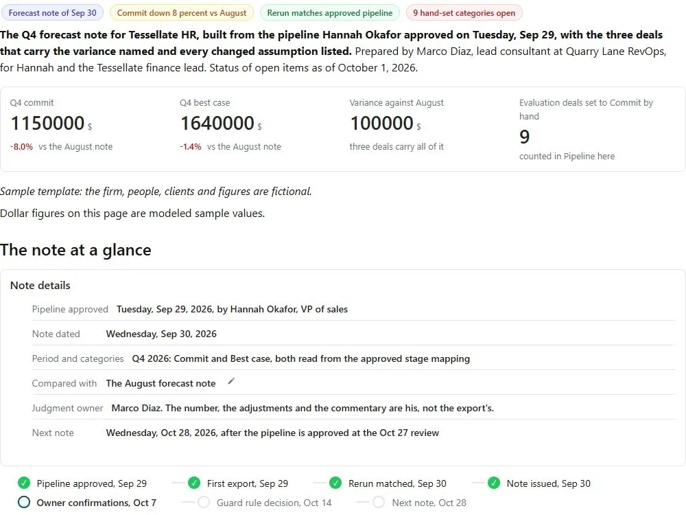This screenshot has height=515, width=686.
Task: Click 'three deals carry all of it'
Action: (x=397, y=147)
